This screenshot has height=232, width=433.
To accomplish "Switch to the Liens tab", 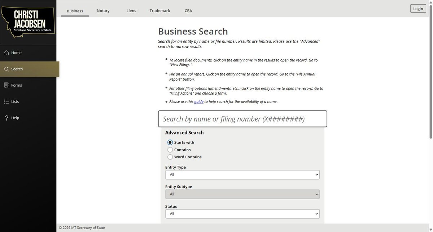I will click(131, 11).
